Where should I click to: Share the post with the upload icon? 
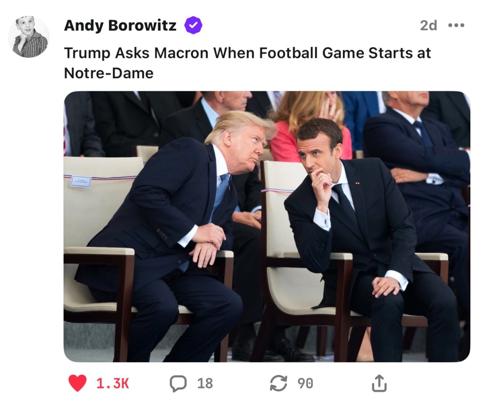point(379,383)
